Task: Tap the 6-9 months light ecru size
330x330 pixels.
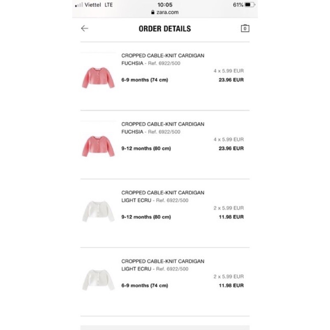Action: tap(145, 285)
